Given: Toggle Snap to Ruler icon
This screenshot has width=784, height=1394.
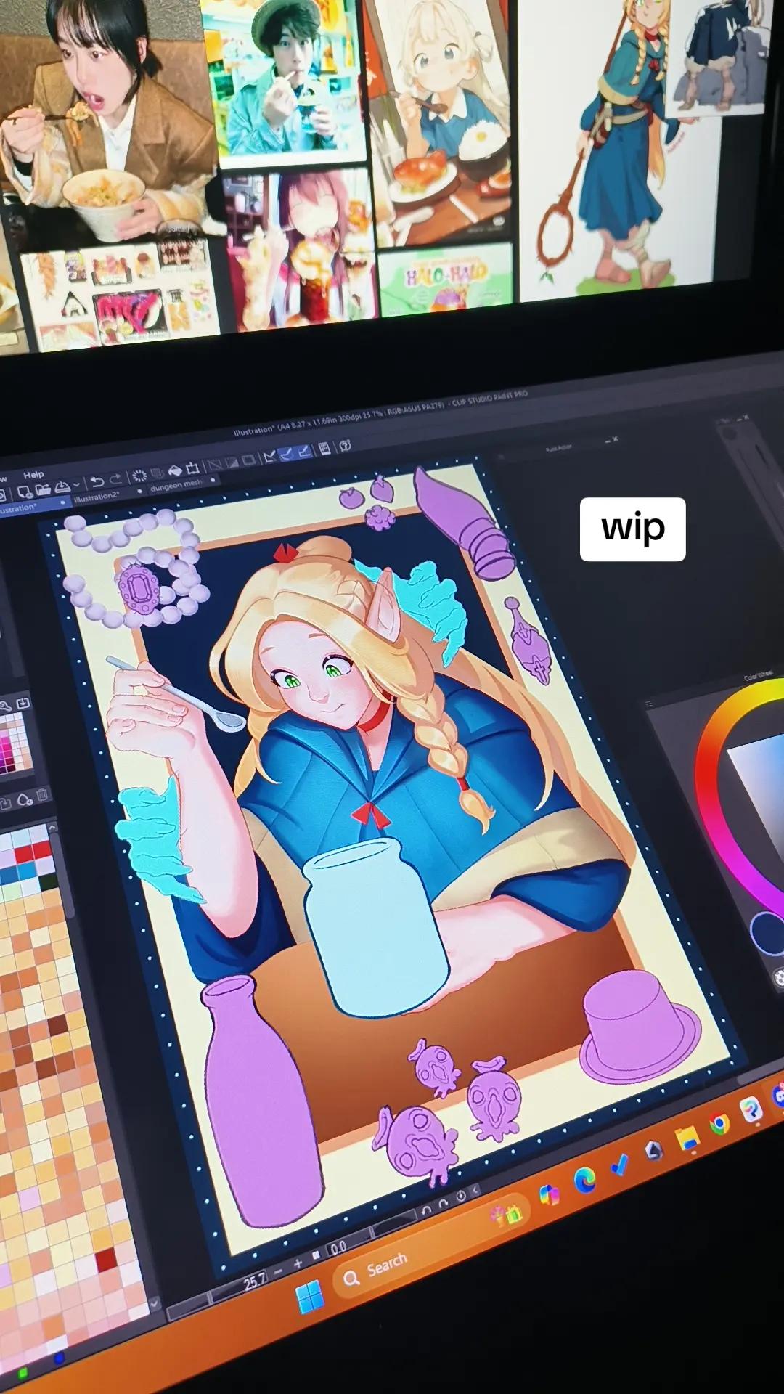Looking at the screenshot, I should click(269, 457).
